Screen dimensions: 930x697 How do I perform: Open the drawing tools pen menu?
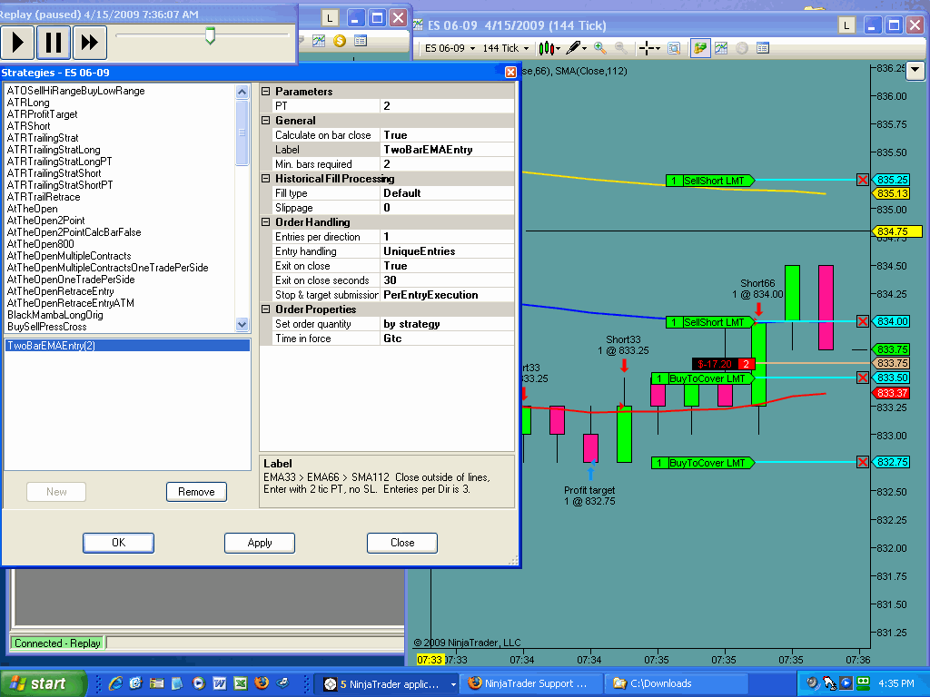pos(576,49)
